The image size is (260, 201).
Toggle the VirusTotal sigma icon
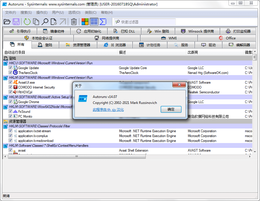pyautogui.click(x=103, y=22)
